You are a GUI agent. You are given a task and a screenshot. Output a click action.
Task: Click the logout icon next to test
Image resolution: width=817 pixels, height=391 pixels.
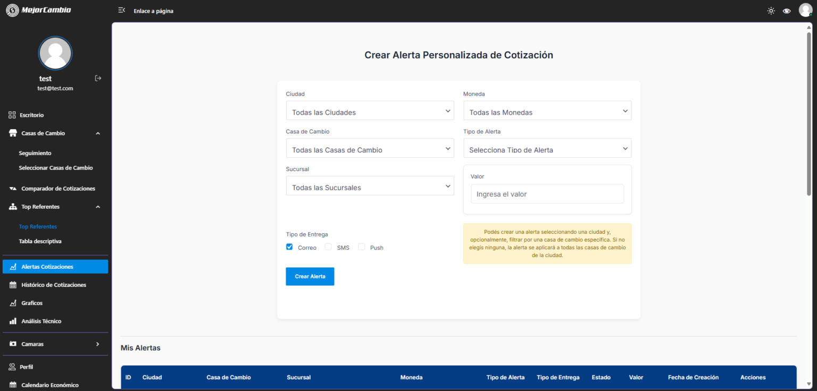(x=98, y=78)
